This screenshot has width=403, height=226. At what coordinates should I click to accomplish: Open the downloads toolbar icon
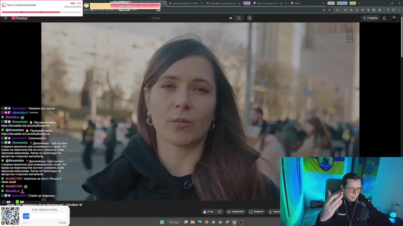pos(357,10)
